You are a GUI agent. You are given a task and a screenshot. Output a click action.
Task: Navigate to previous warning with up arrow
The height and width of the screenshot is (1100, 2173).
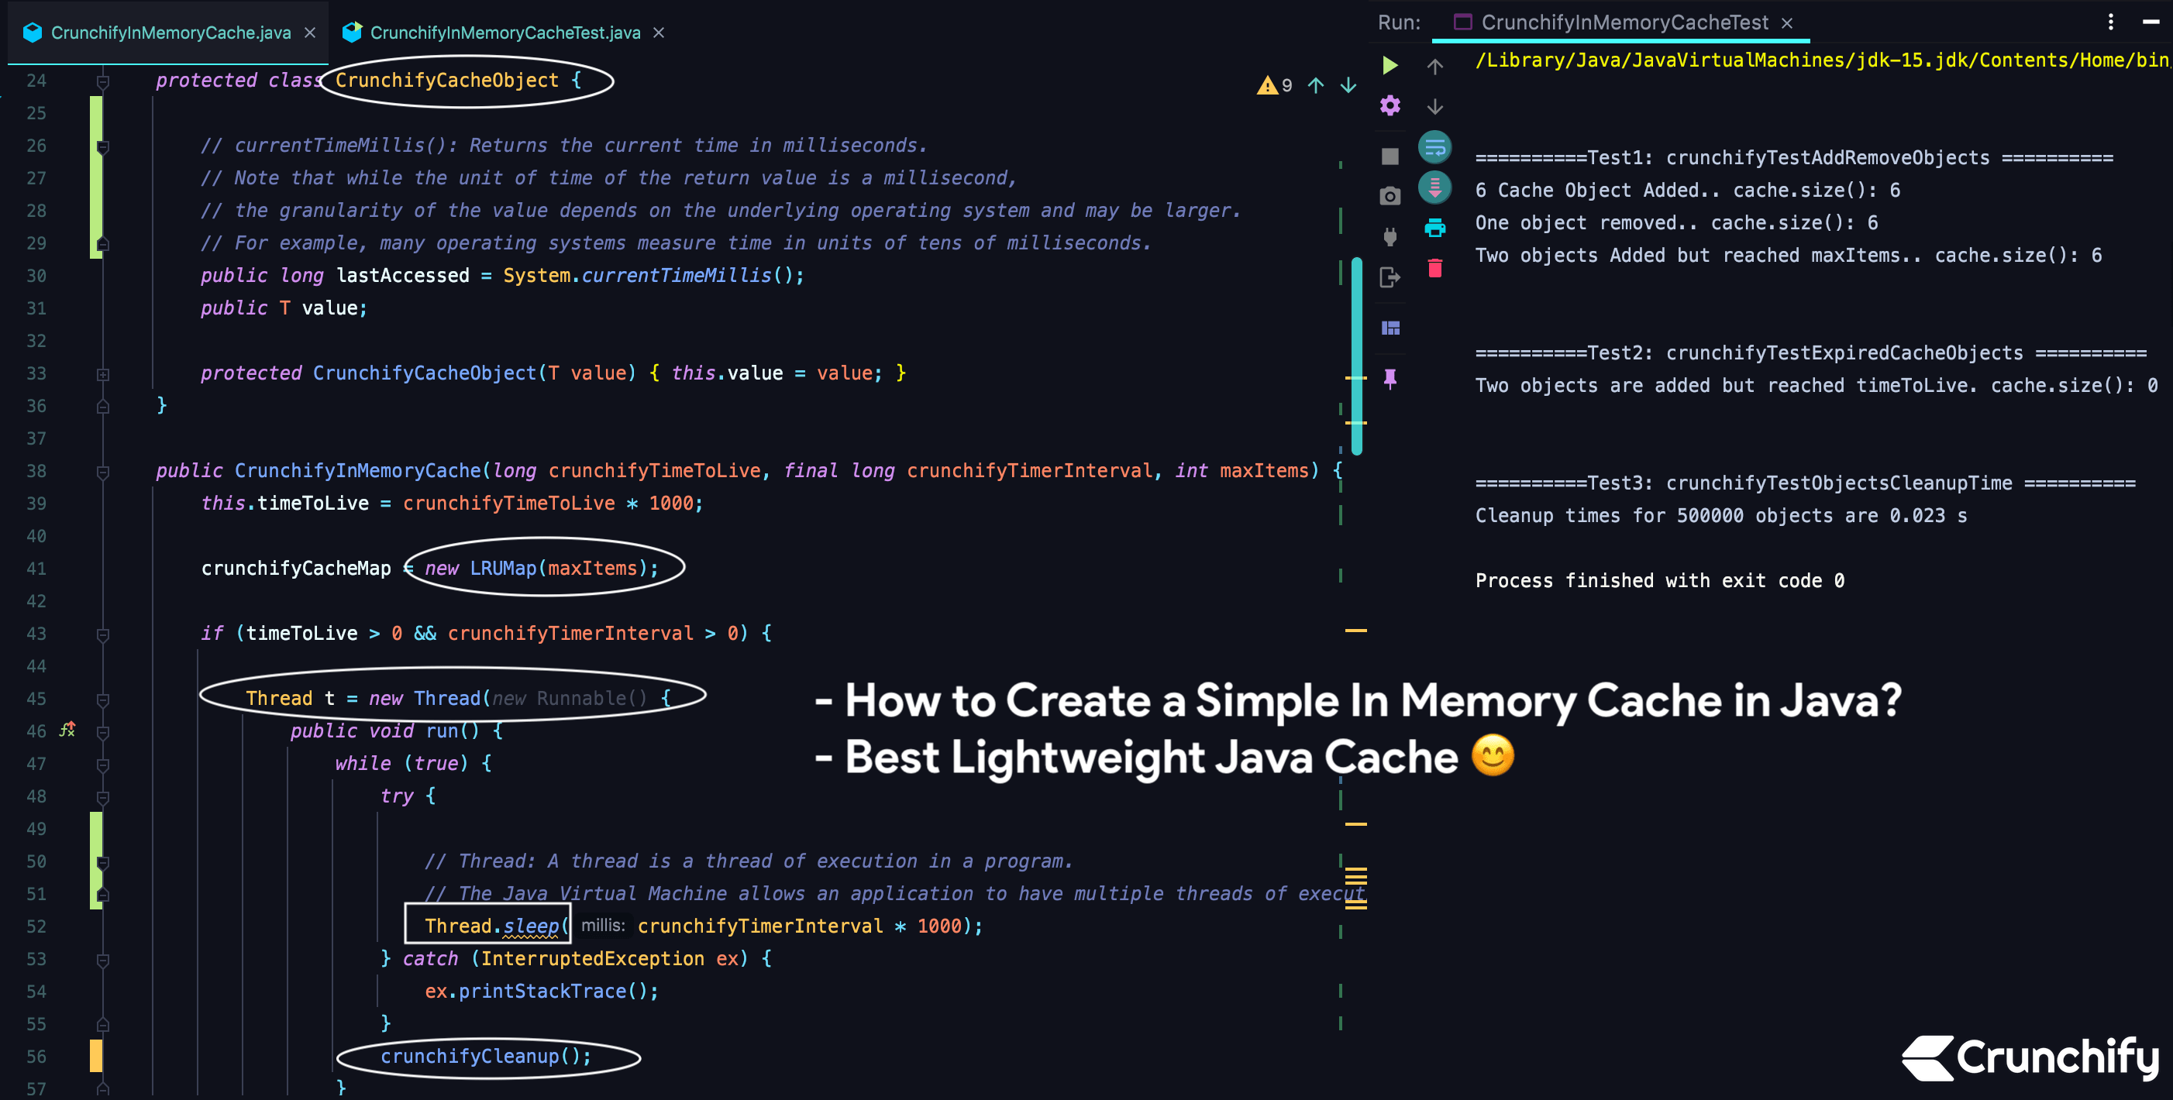tap(1314, 85)
